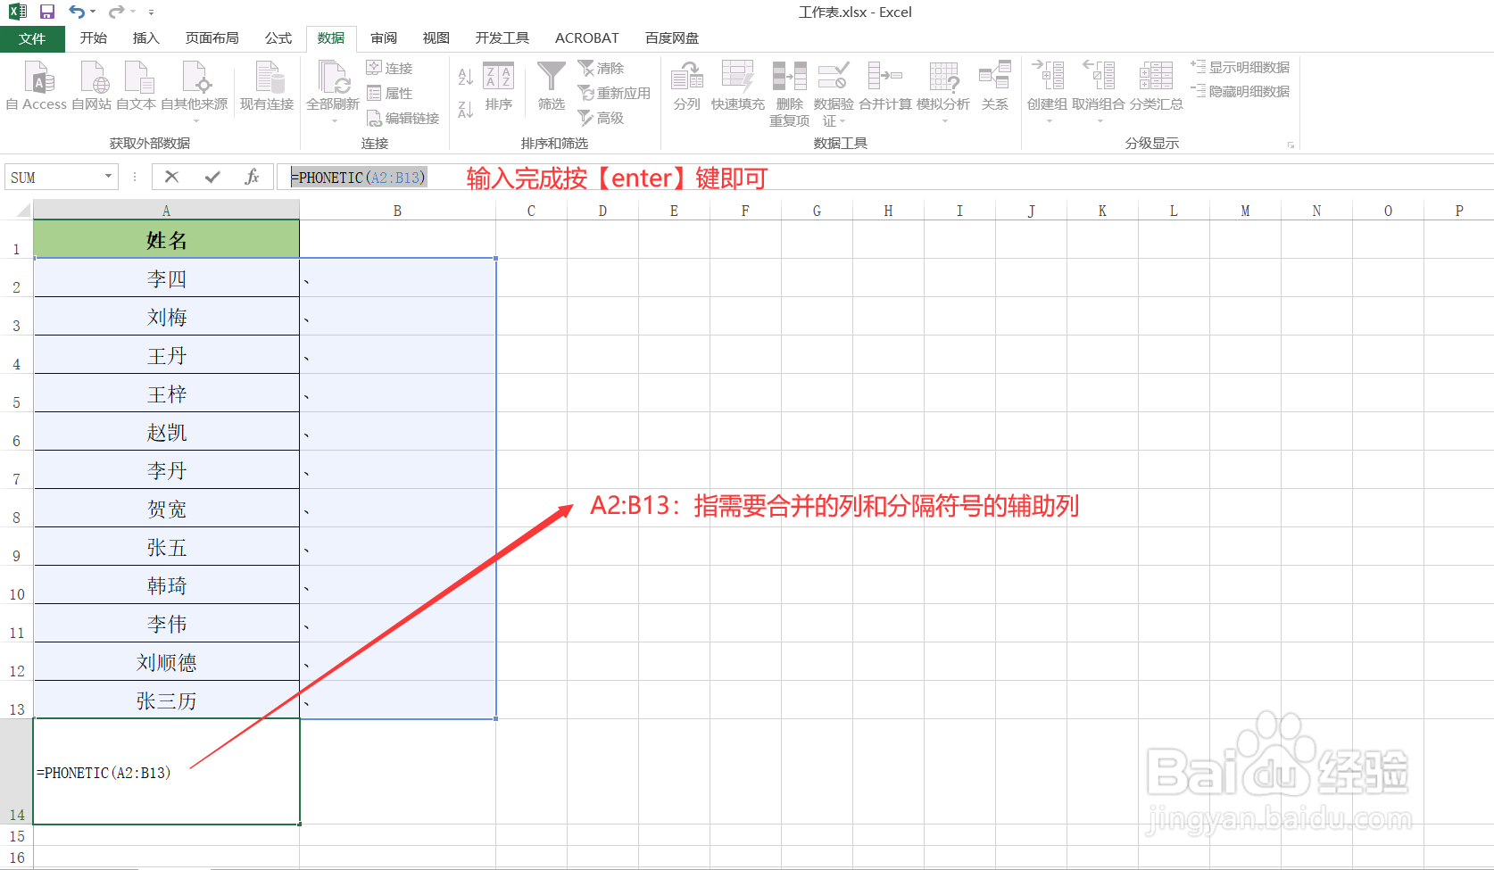
Task: Open existing connections (现有连接)
Action: pos(267,86)
